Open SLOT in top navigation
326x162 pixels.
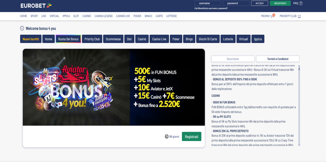tap(76, 16)
